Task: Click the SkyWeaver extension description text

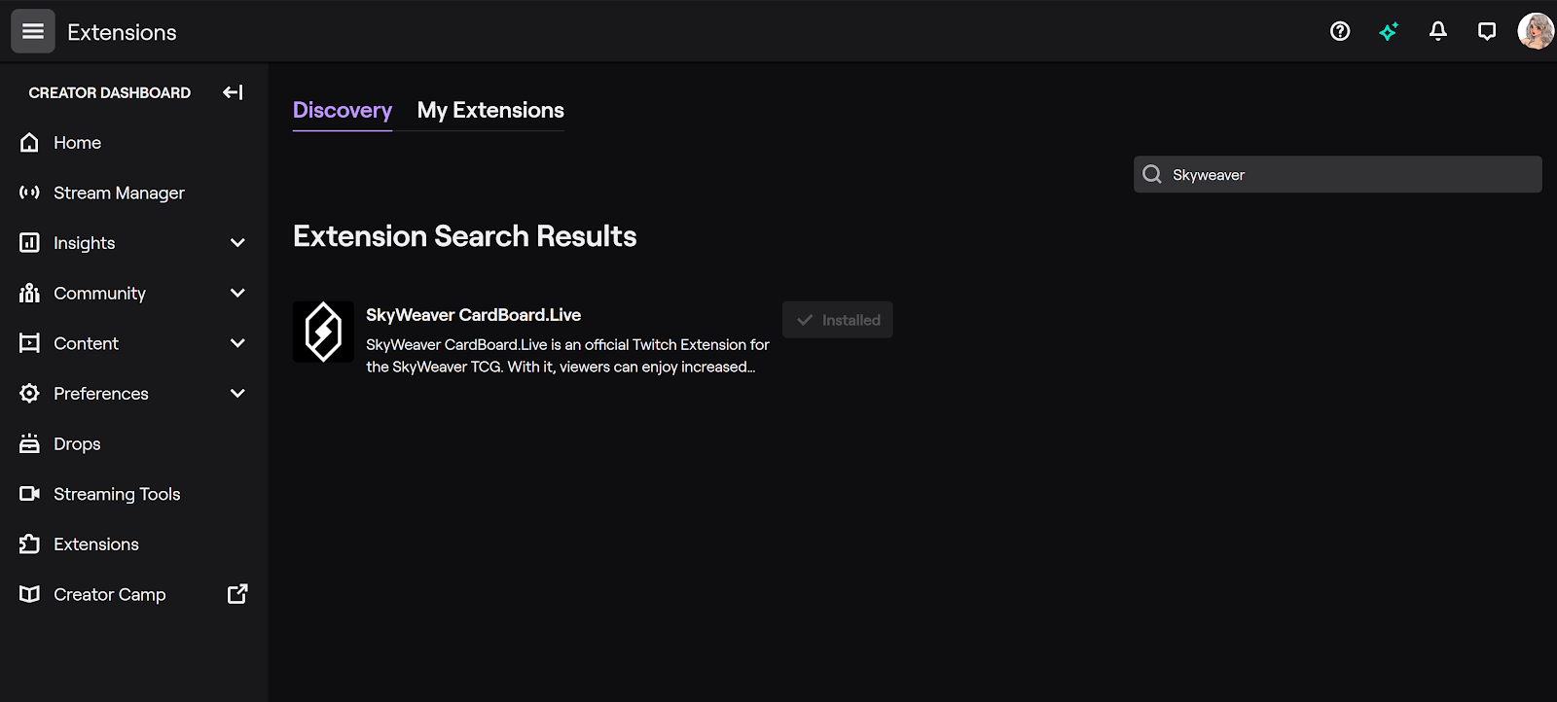Action: coord(567,356)
